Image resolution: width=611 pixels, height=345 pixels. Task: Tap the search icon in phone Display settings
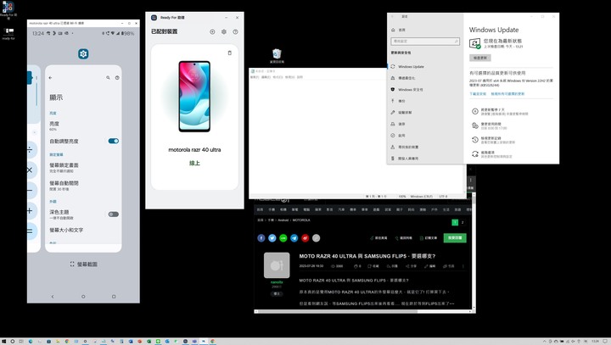coord(108,78)
